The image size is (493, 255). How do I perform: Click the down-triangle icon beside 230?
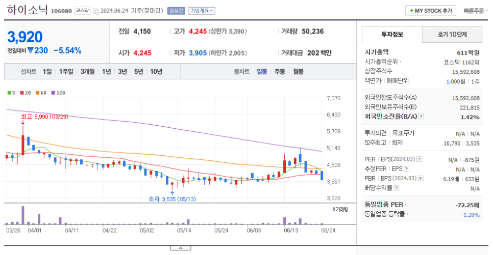30,50
